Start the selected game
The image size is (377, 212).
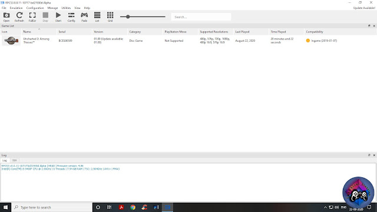pos(58,17)
